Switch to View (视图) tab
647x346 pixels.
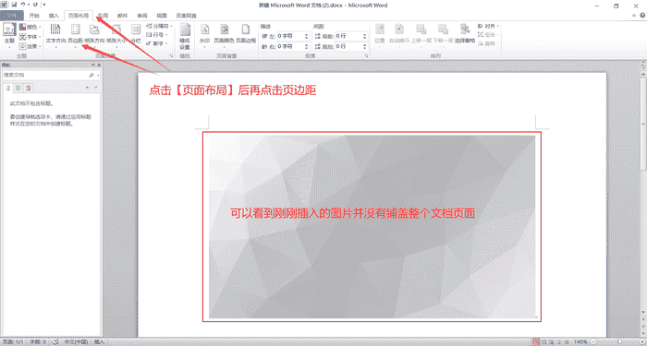(x=162, y=16)
